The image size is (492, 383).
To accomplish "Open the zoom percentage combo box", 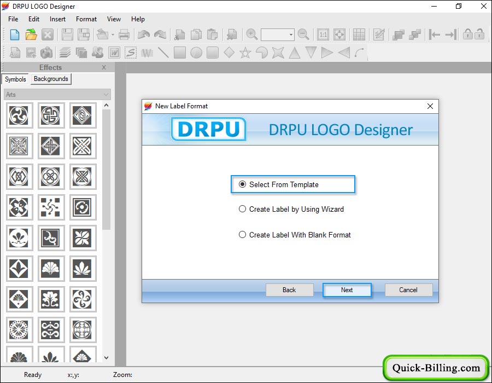I will (277, 34).
